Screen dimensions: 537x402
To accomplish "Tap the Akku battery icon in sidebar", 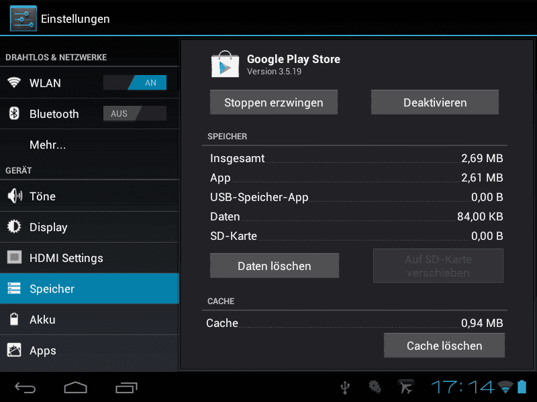I will (x=14, y=320).
